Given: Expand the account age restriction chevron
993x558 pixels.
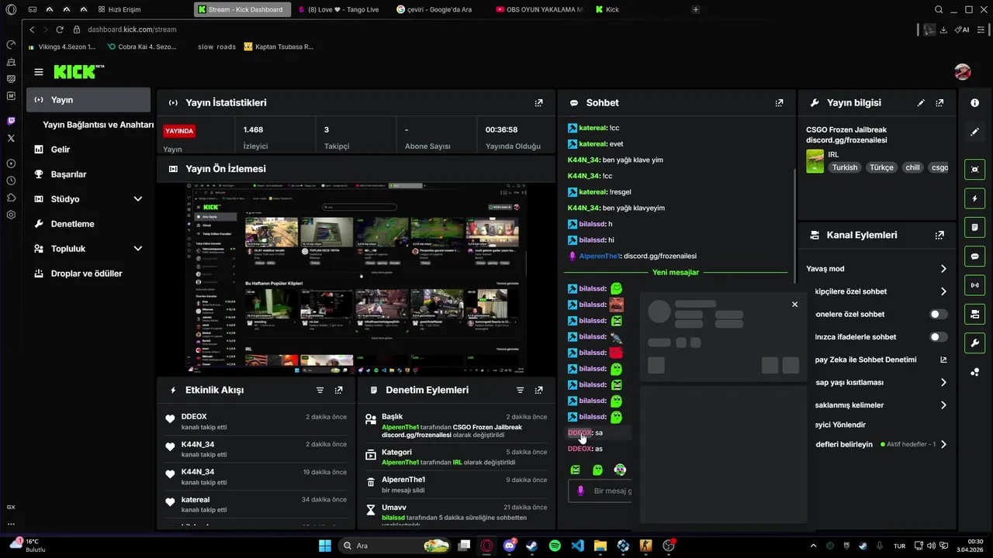Looking at the screenshot, I should pyautogui.click(x=943, y=382).
